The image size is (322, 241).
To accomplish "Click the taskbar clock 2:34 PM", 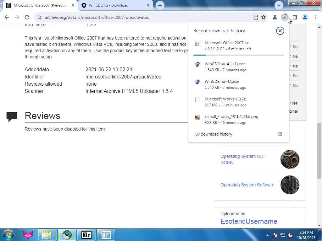I will (306, 233).
